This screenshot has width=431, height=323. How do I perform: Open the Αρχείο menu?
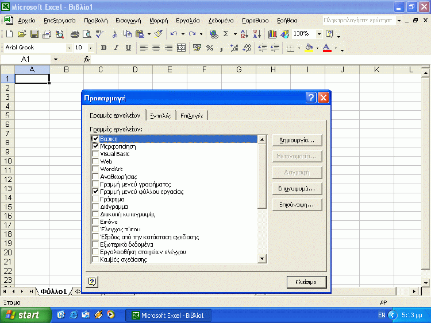(x=26, y=21)
